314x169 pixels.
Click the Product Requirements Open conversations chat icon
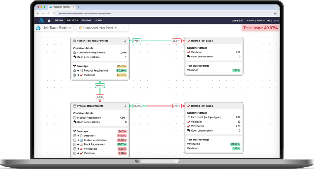pyautogui.click(x=75, y=122)
